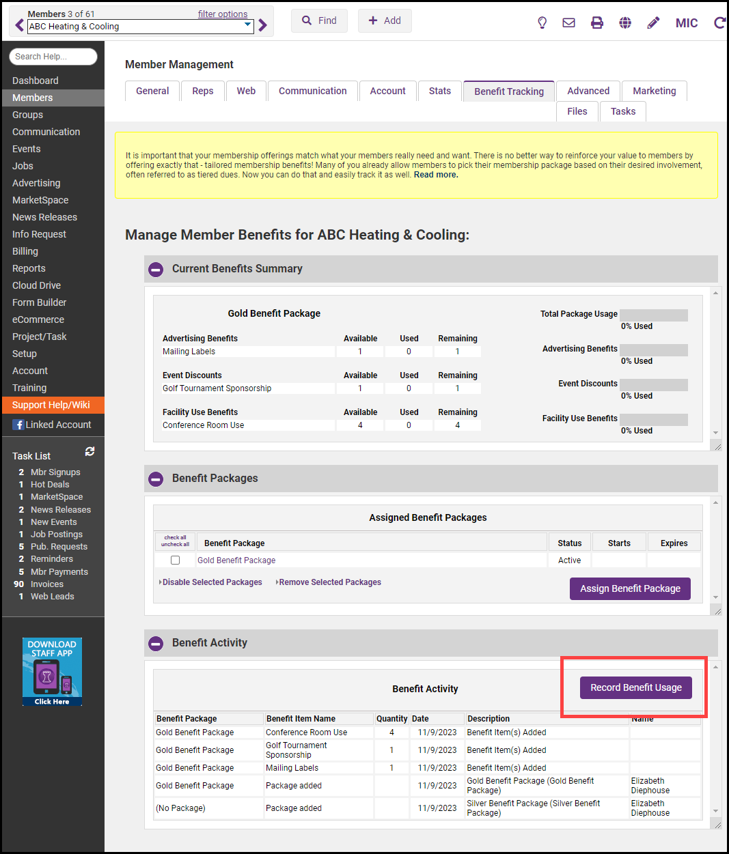Click the printer icon
This screenshot has height=854, width=729.
pyautogui.click(x=596, y=23)
